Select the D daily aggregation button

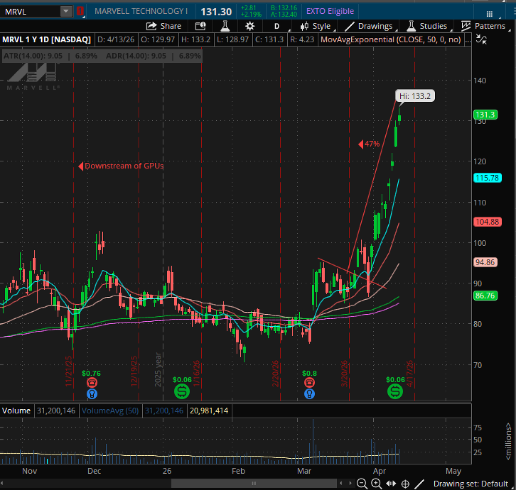coord(276,26)
